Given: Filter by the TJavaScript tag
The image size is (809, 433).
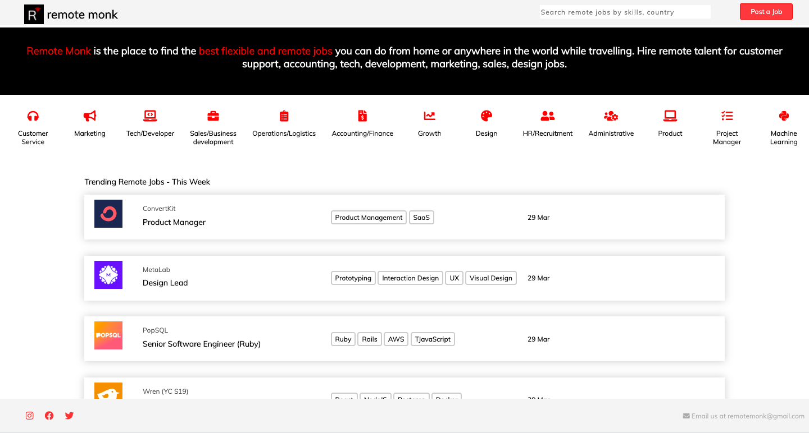Looking at the screenshot, I should 433,339.
